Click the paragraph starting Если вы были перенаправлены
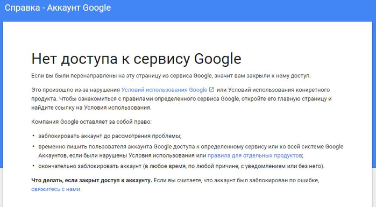The height and width of the screenshot is (207, 376). point(171,76)
